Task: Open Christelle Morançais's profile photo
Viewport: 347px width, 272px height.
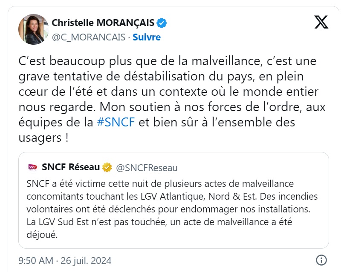Action: coord(33,29)
